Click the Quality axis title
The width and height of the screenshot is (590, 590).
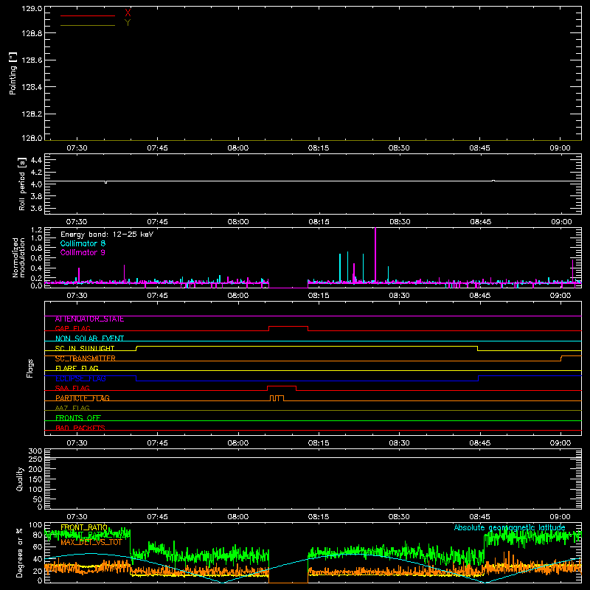coord(20,479)
